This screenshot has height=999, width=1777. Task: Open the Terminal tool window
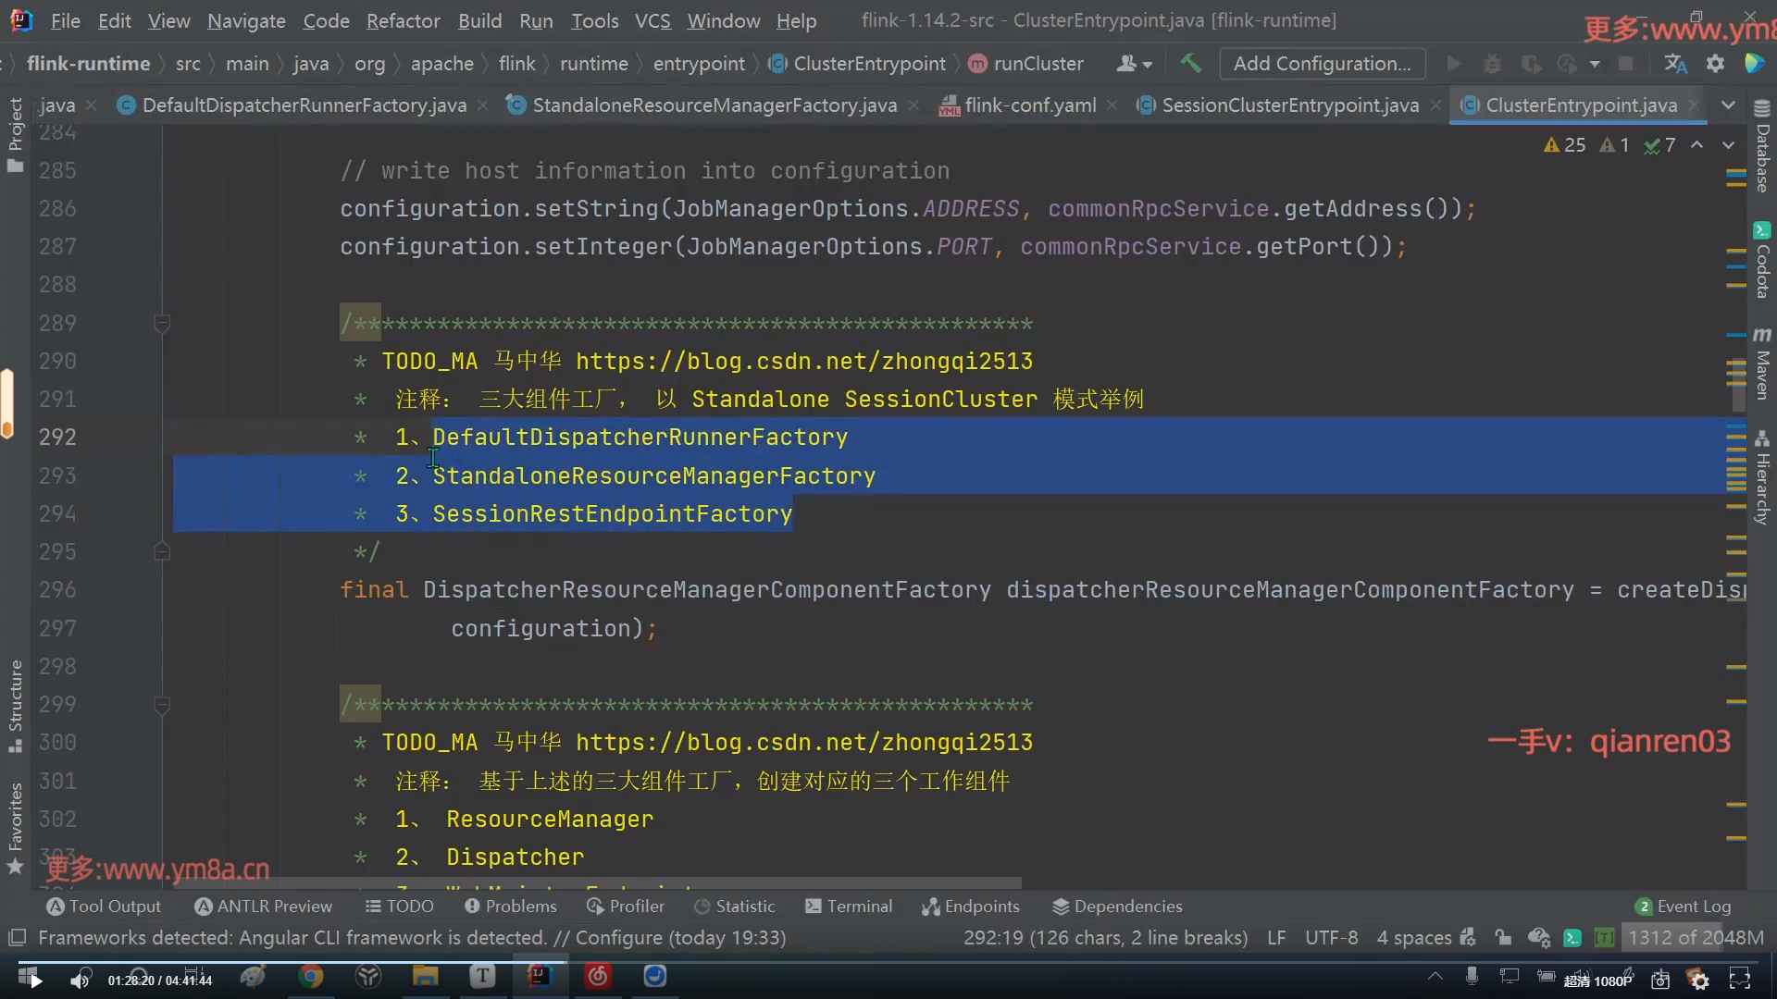tap(849, 906)
